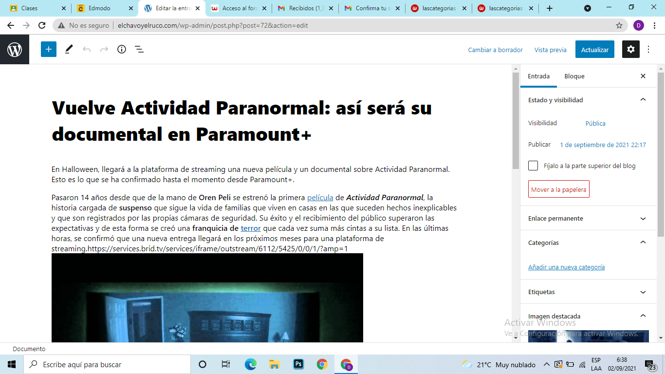Image resolution: width=665 pixels, height=374 pixels.
Task: Close the 'Confirma tu' Gmail tab
Action: tap(397, 8)
